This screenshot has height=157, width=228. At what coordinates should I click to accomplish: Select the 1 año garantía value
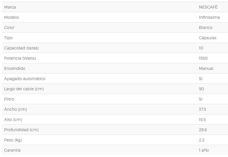204,150
